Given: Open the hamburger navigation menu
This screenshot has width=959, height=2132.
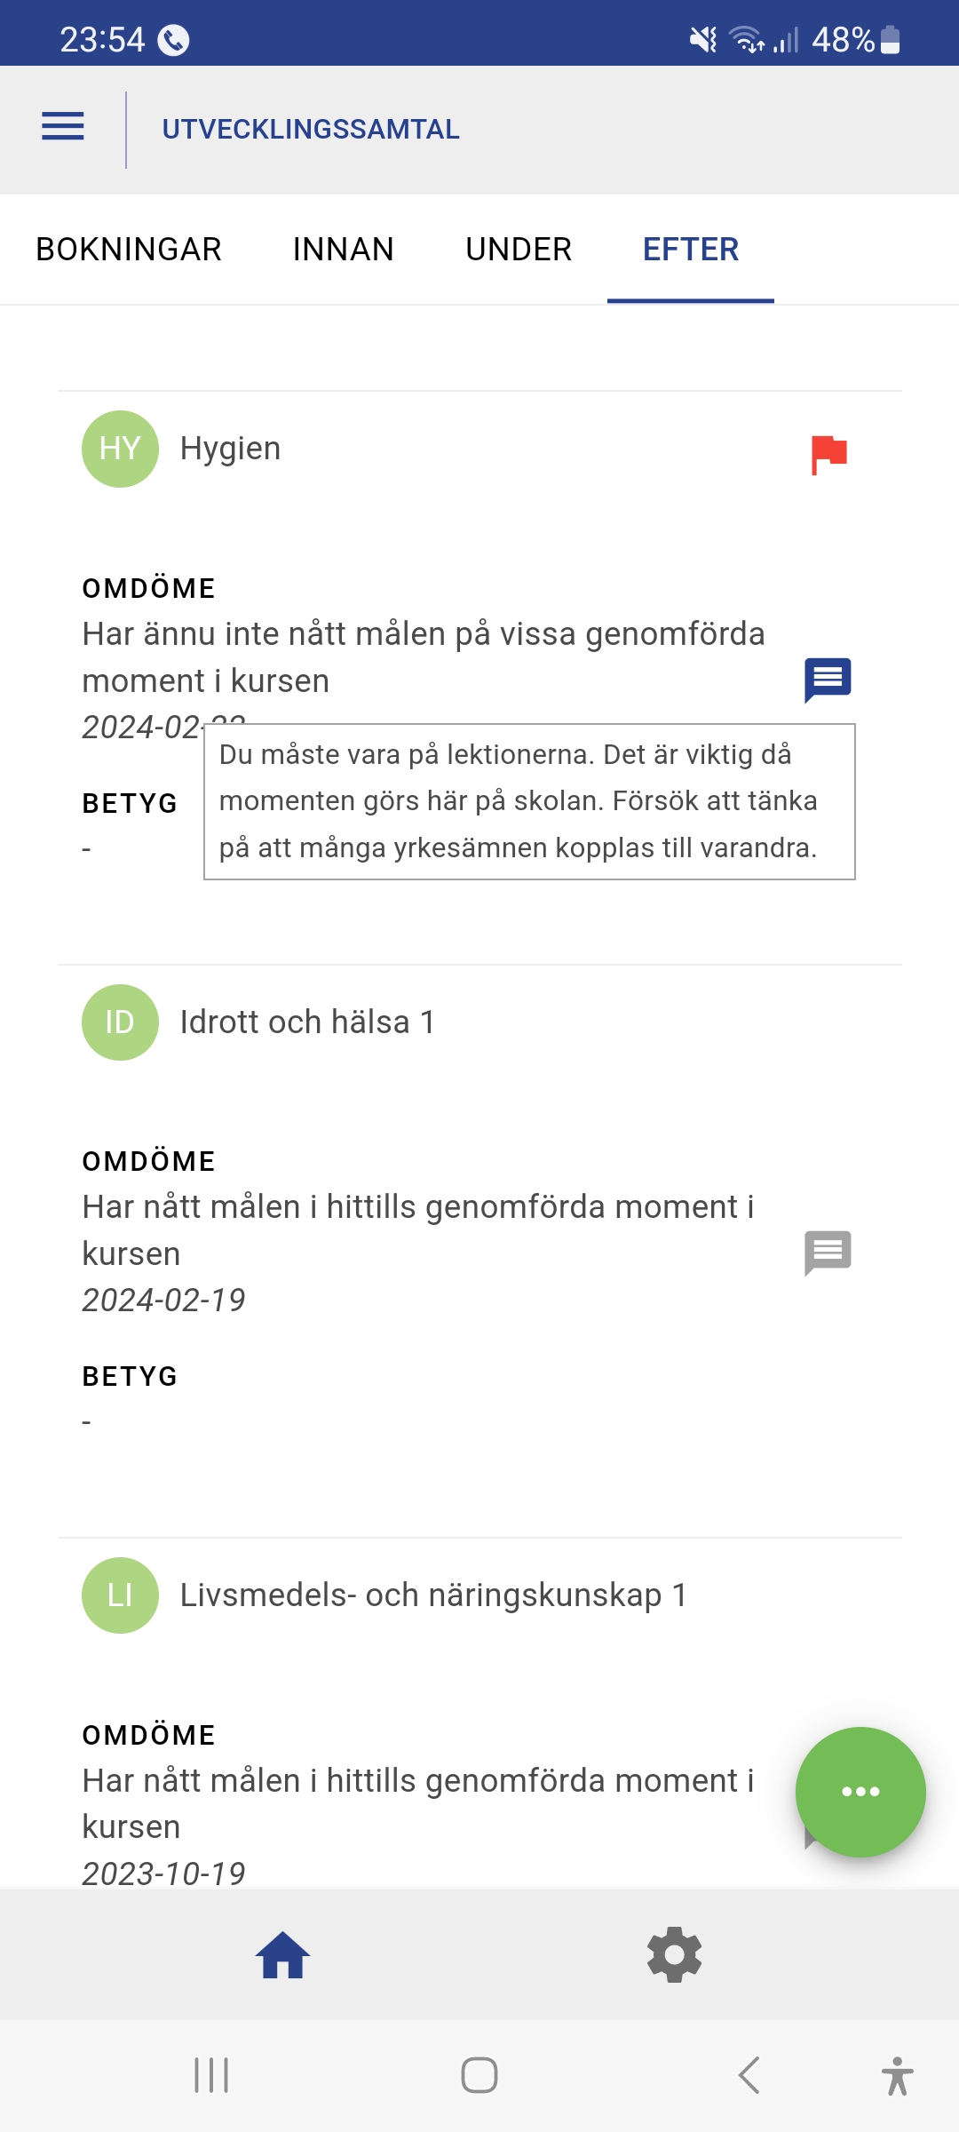Looking at the screenshot, I should tap(63, 127).
